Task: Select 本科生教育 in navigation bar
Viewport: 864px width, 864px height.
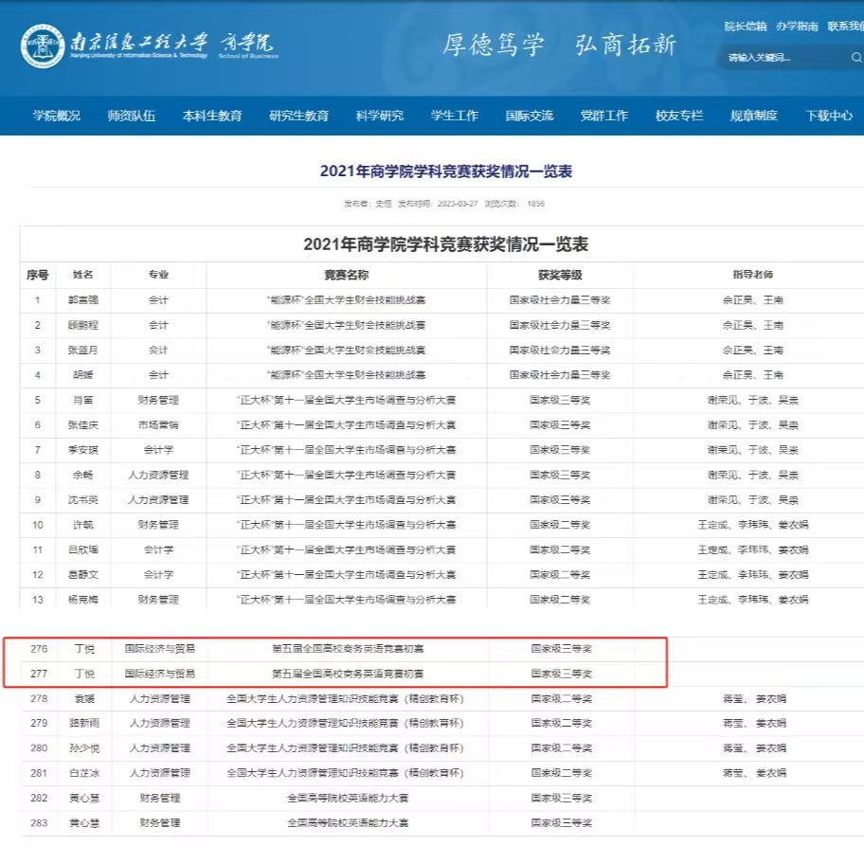Action: coord(212,116)
